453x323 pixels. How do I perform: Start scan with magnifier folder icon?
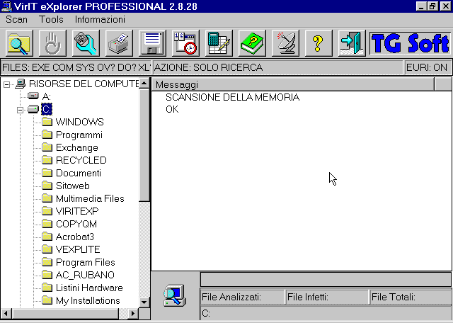19,44
